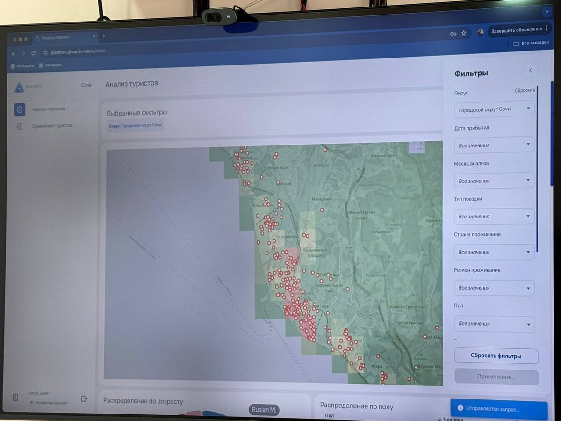Image resolution: width=561 pixels, height=421 pixels.
Task: Click the address bar platform.phoenix-lab.ru
Action: [x=78, y=51]
